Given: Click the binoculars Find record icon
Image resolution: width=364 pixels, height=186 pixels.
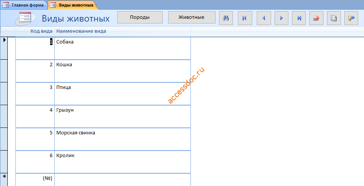Looking at the screenshot, I should click(x=226, y=18).
